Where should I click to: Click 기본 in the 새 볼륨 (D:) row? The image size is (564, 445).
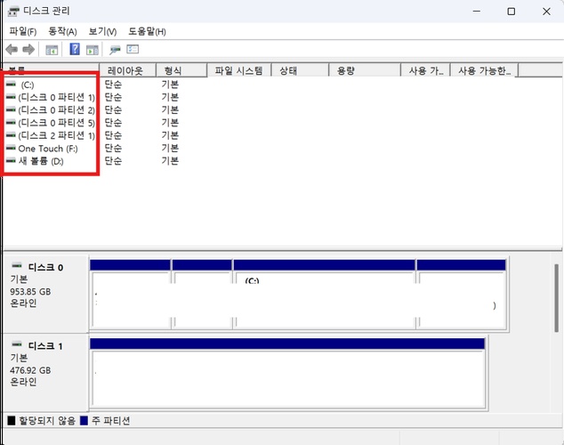170,160
